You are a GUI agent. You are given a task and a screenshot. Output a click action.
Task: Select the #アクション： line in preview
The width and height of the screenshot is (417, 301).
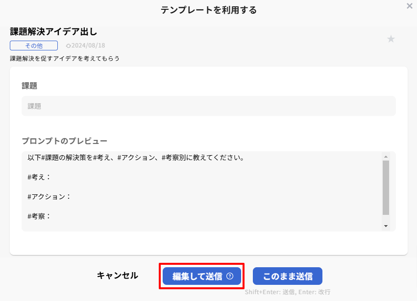tap(49, 196)
